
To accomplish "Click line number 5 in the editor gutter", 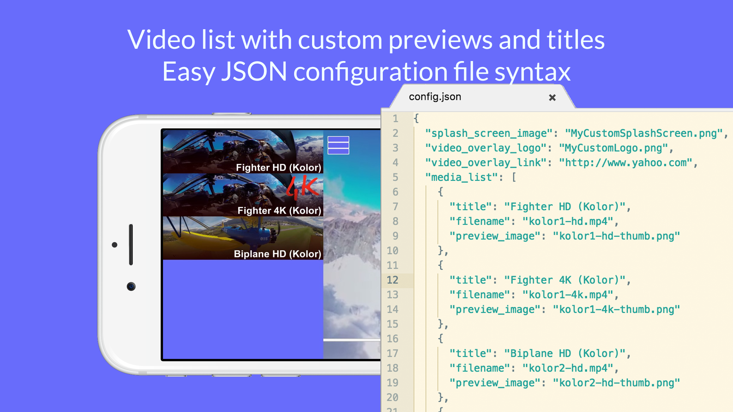I will coord(395,177).
